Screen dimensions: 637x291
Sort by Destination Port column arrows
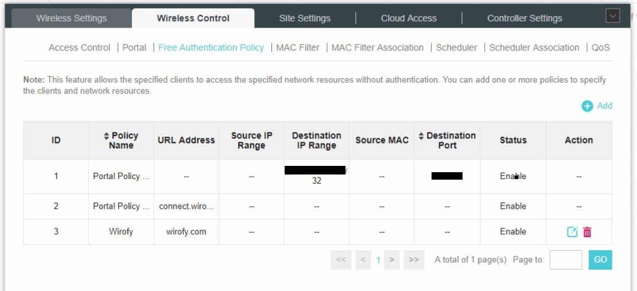pyautogui.click(x=421, y=136)
